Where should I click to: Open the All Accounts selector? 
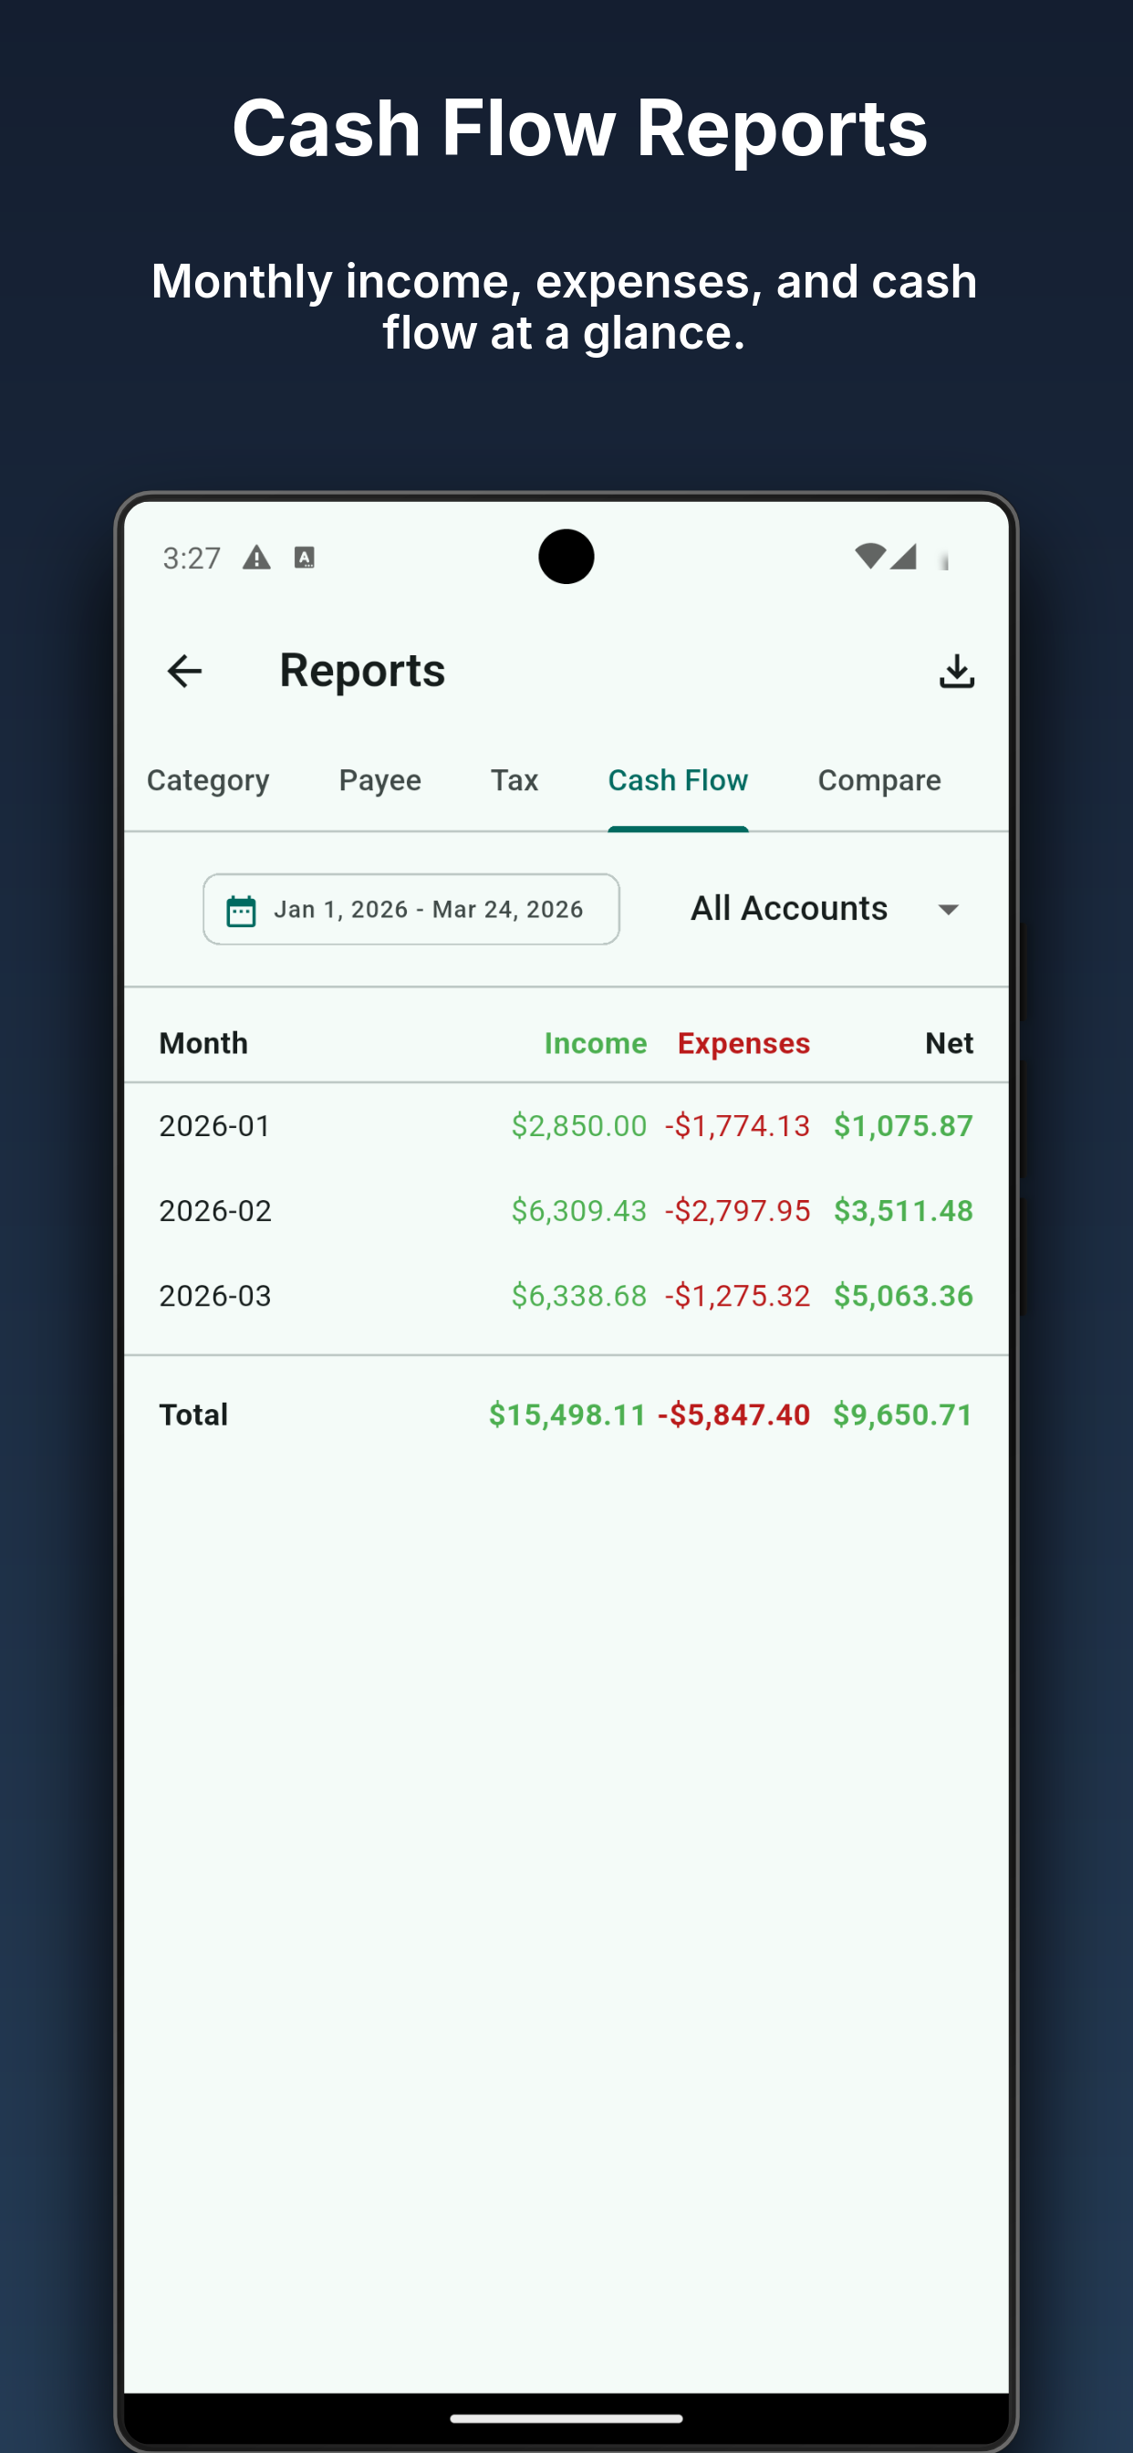[790, 910]
